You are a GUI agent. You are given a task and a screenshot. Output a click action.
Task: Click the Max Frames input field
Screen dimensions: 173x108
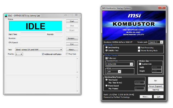click(139, 88)
